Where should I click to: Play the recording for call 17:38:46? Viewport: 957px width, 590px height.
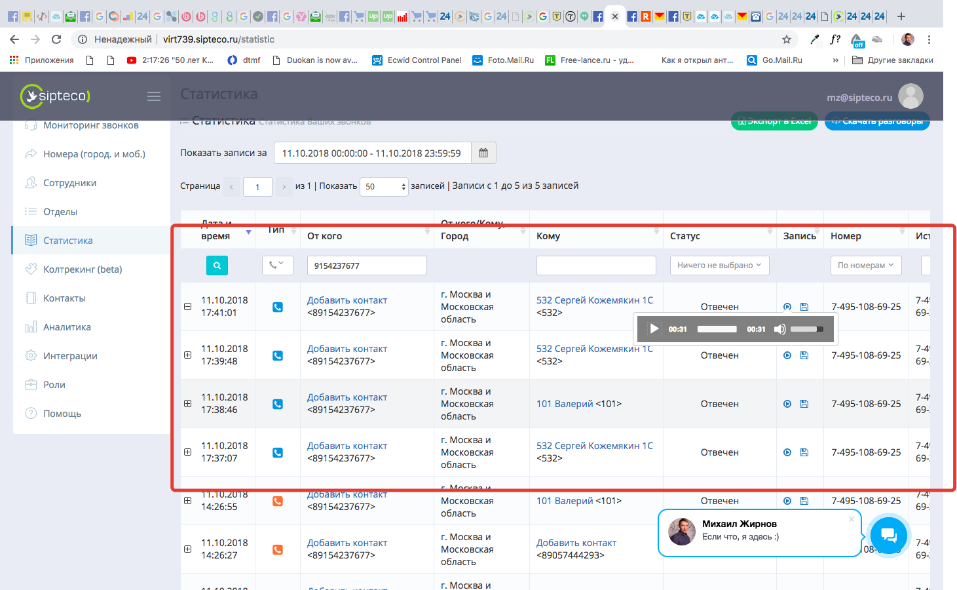tap(787, 404)
